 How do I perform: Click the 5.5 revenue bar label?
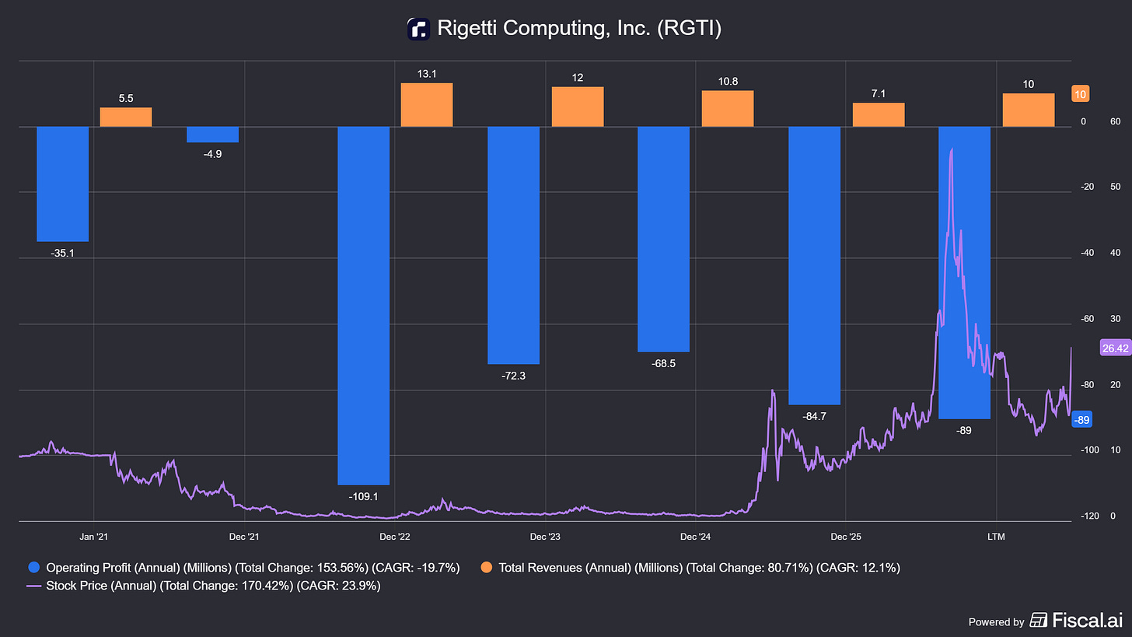point(126,98)
